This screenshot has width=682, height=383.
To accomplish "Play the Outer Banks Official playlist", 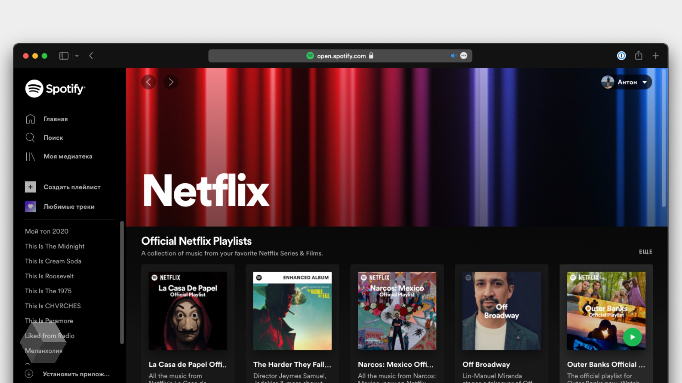I will click(x=632, y=337).
